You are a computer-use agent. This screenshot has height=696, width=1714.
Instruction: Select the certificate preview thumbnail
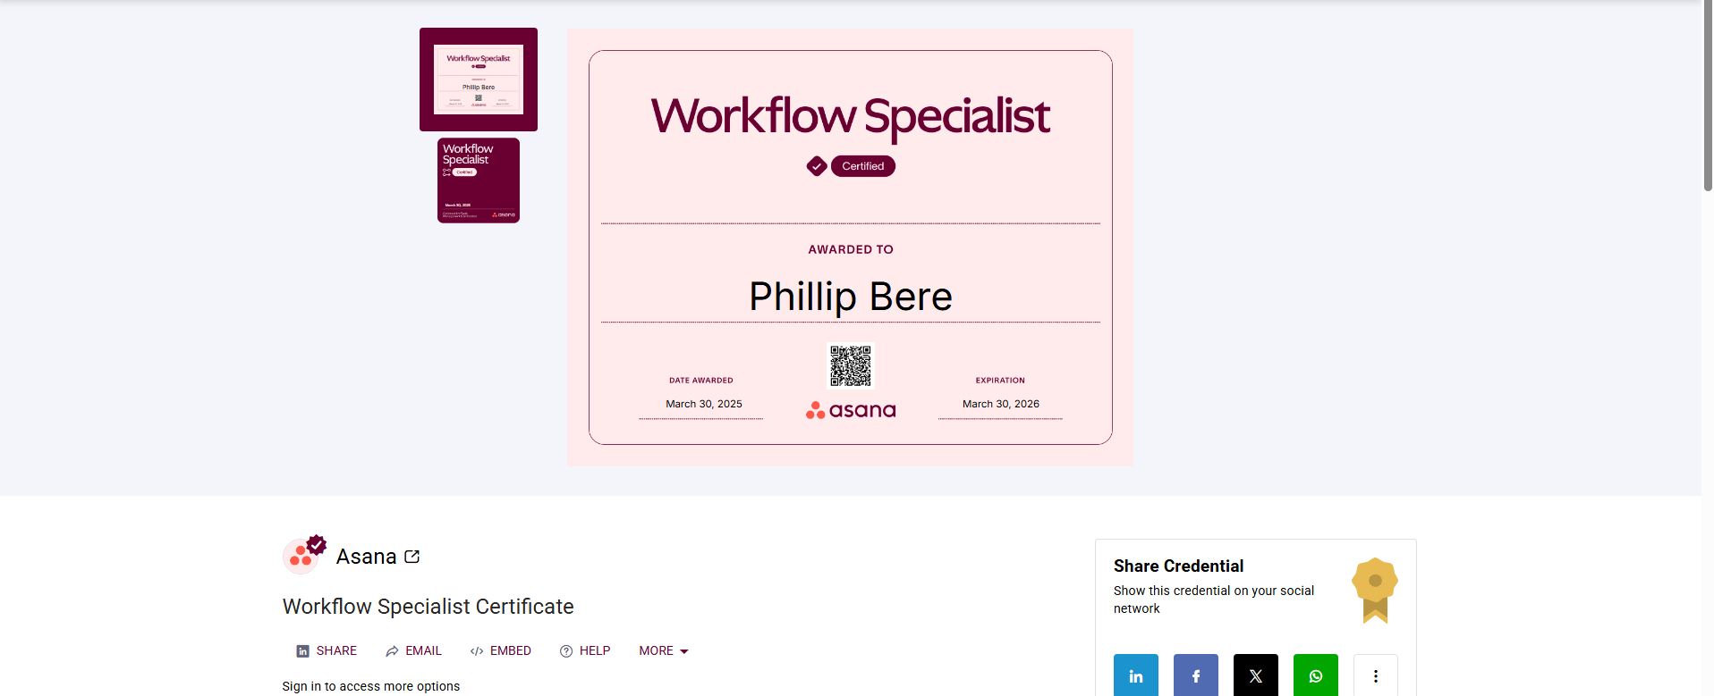pyautogui.click(x=478, y=79)
